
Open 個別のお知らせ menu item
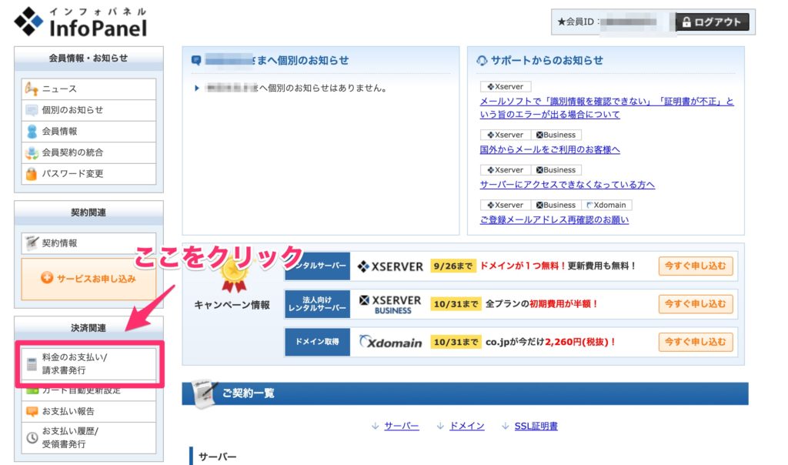point(88,110)
